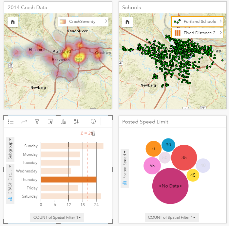
Task: Click the Hillsboro label on crash map
Action: pos(37,50)
